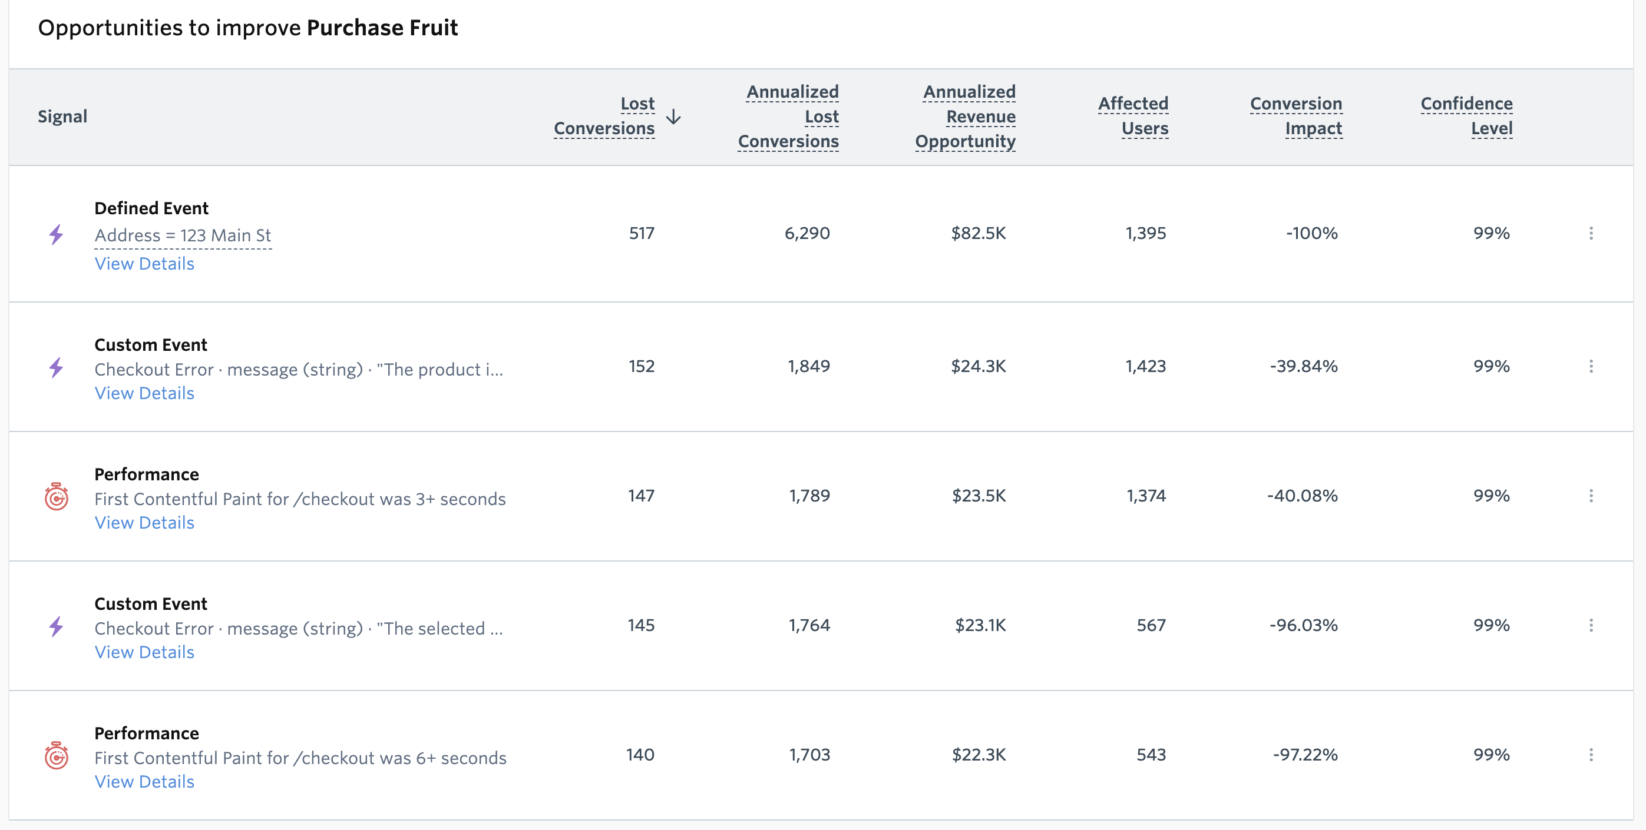
Task: Click stopwatch icon for 3+ seconds Performance row
Action: (x=56, y=497)
